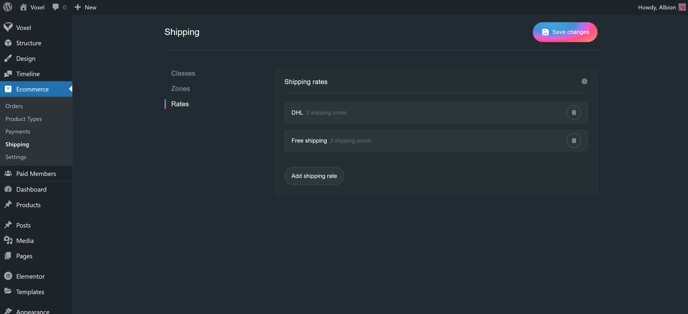Delete the DHL shipping rate

point(574,113)
